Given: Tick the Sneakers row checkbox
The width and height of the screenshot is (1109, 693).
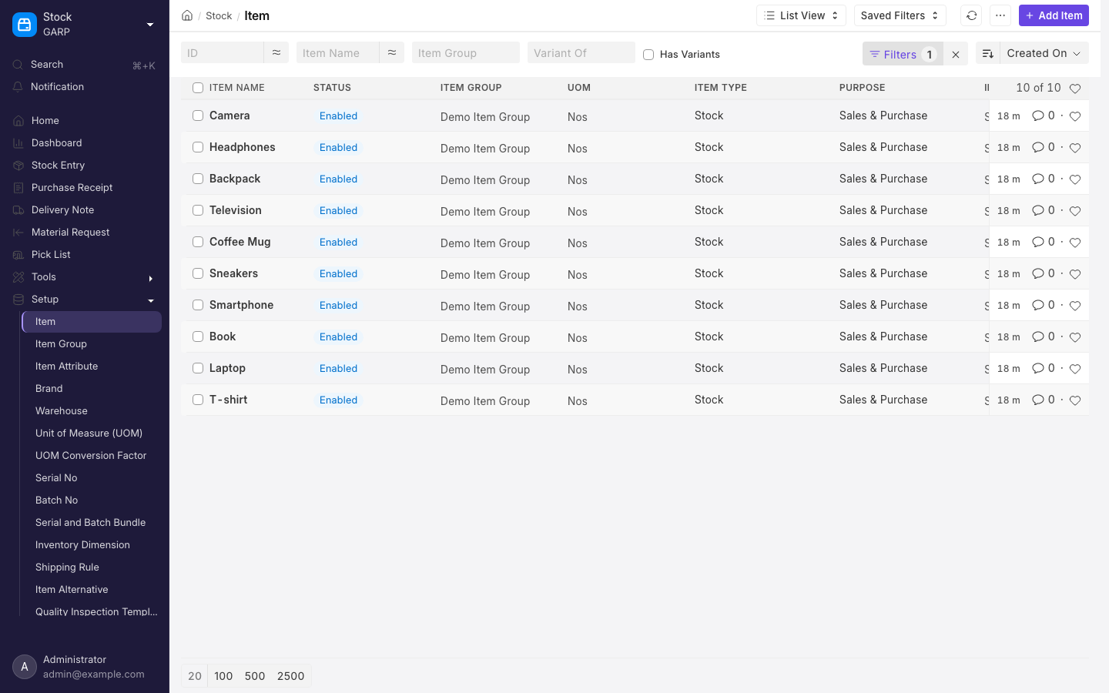Looking at the screenshot, I should click(x=198, y=273).
